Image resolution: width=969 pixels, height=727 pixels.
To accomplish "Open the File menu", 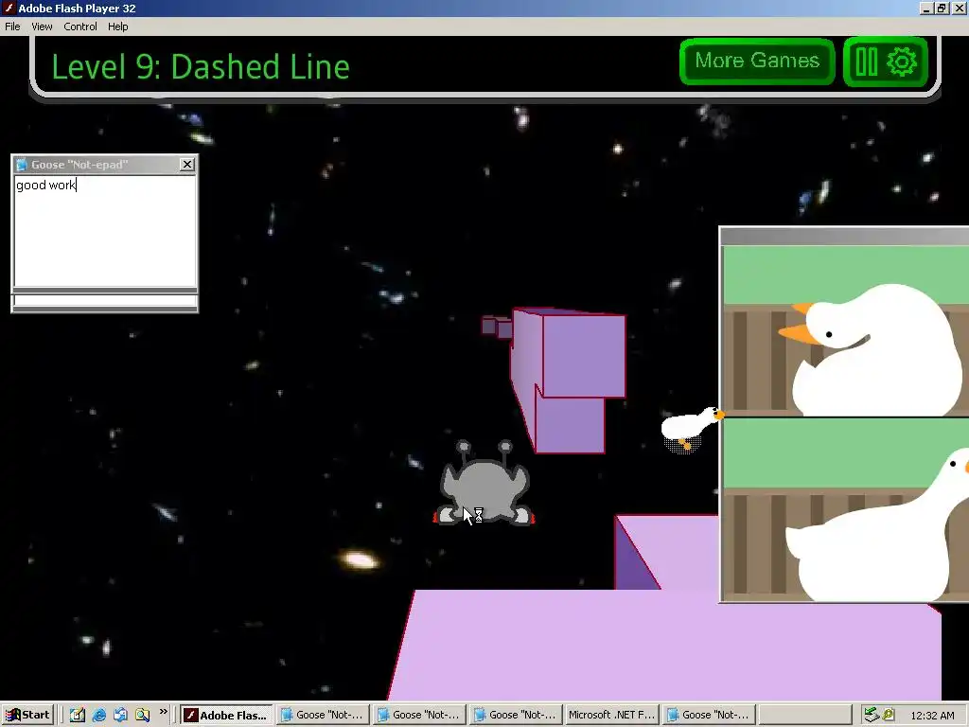I will point(12,27).
